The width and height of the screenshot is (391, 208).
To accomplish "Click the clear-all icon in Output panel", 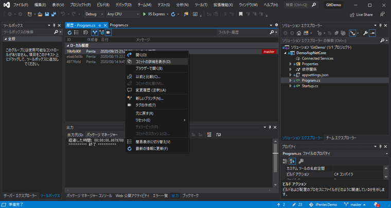I will point(209,135).
